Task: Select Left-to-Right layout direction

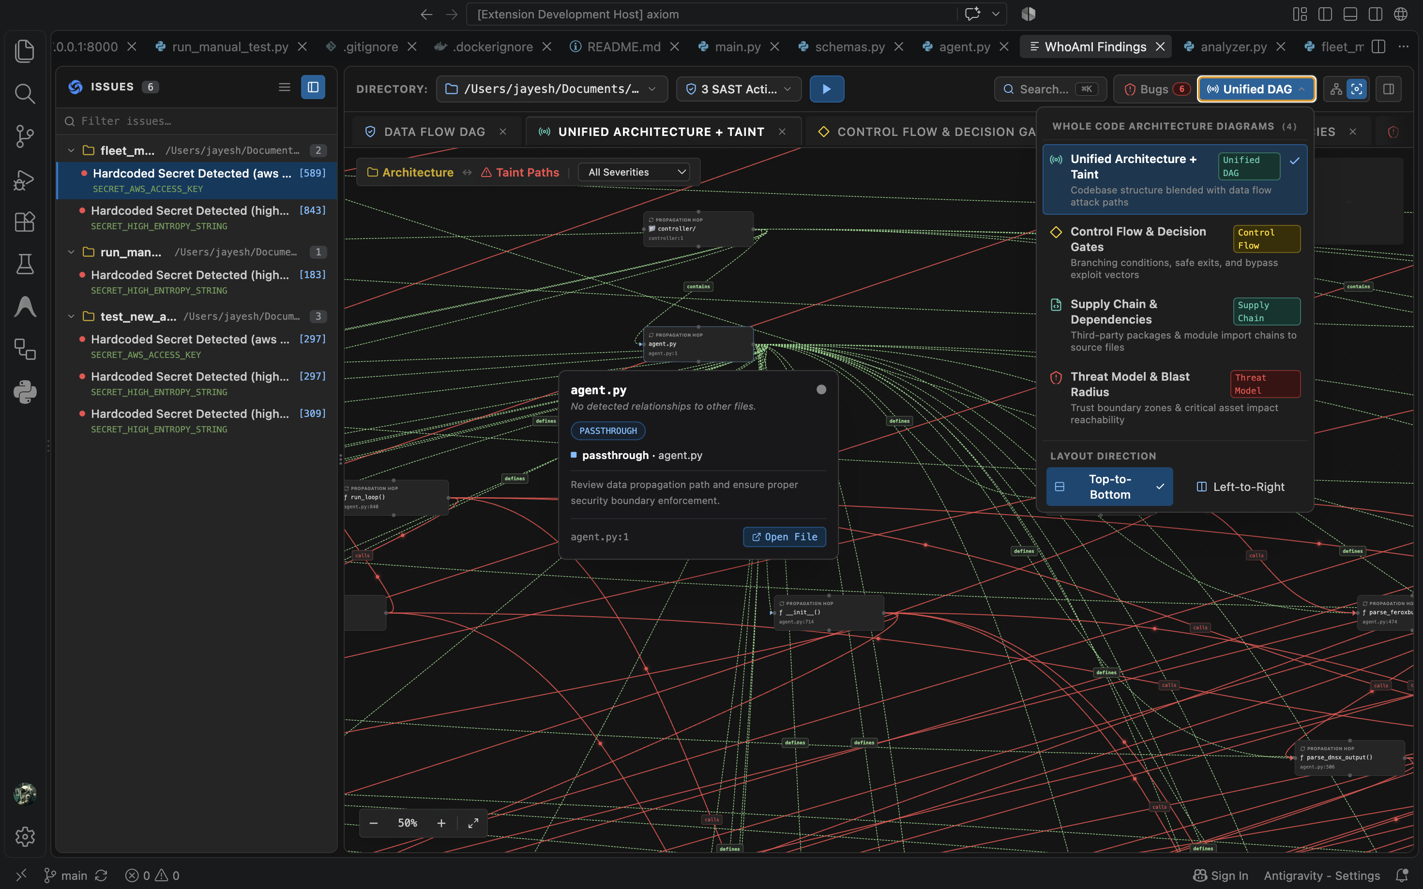Action: [1241, 487]
